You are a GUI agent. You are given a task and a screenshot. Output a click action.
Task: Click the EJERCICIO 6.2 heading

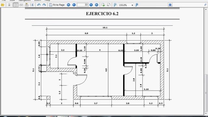point(102,14)
